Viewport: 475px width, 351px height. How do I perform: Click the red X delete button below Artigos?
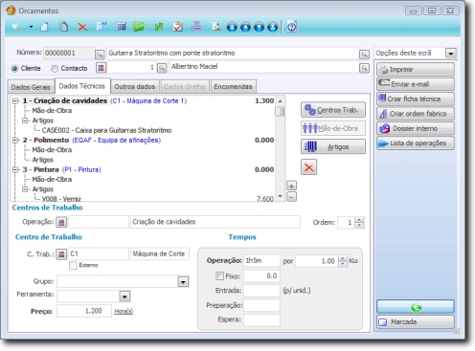pyautogui.click(x=309, y=167)
